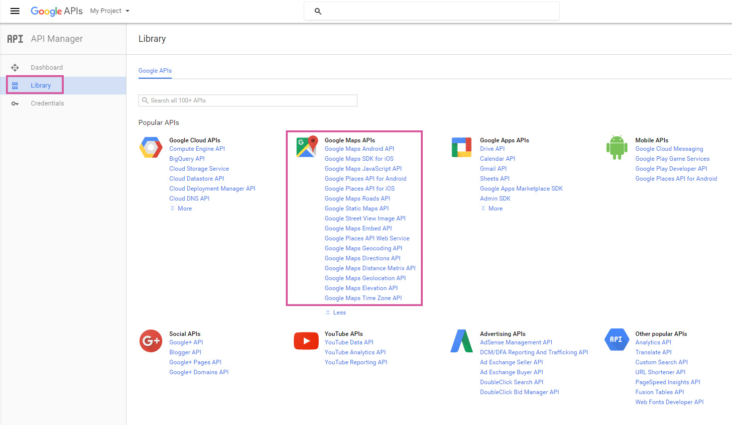Expand More under Google Apps APIs
Viewport: 732px width, 425px height.
(x=492, y=209)
